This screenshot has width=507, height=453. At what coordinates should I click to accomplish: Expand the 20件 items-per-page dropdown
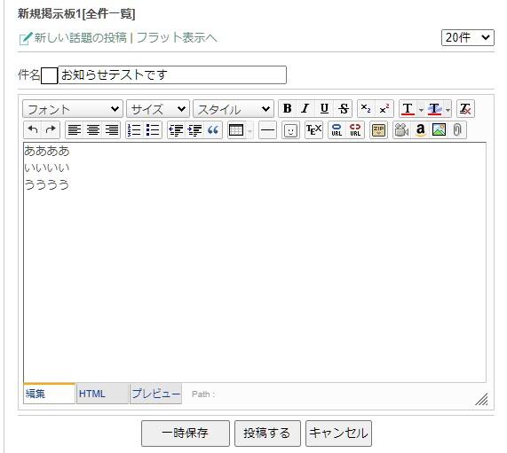pos(468,37)
